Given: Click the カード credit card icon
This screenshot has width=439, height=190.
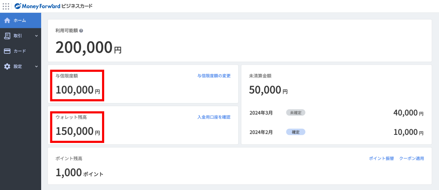Looking at the screenshot, I should (7, 51).
